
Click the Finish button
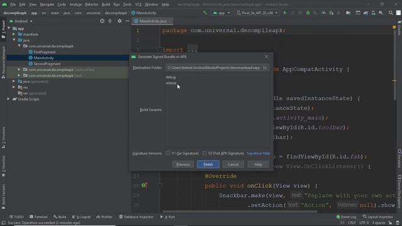(208, 164)
